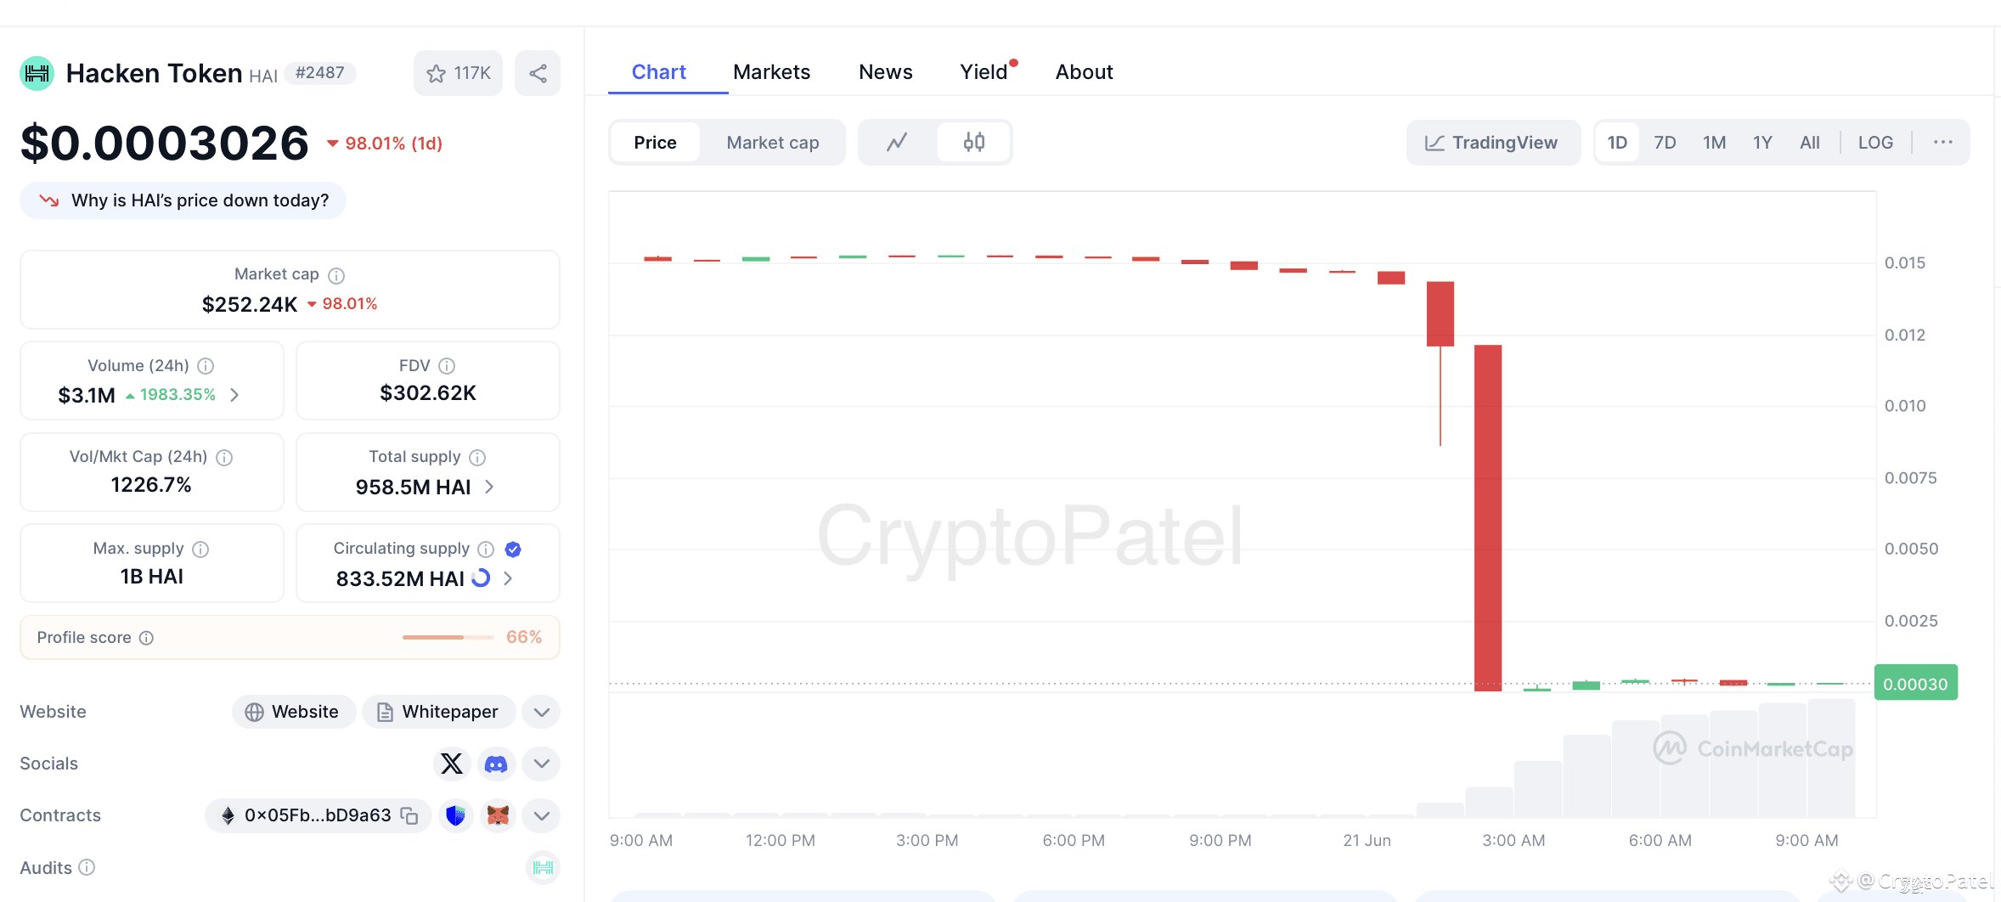Expand the Socials dropdown chevron
Image resolution: width=2001 pixels, height=902 pixels.
tap(542, 764)
